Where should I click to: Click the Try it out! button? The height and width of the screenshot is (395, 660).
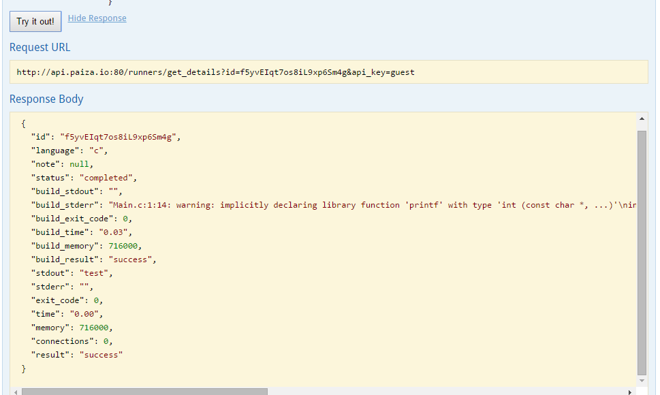point(35,22)
